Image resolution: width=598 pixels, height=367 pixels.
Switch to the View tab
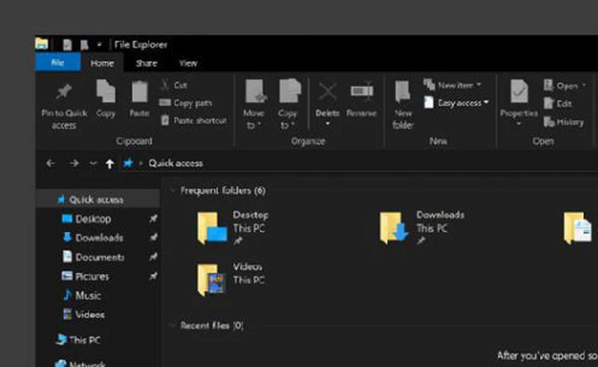188,63
